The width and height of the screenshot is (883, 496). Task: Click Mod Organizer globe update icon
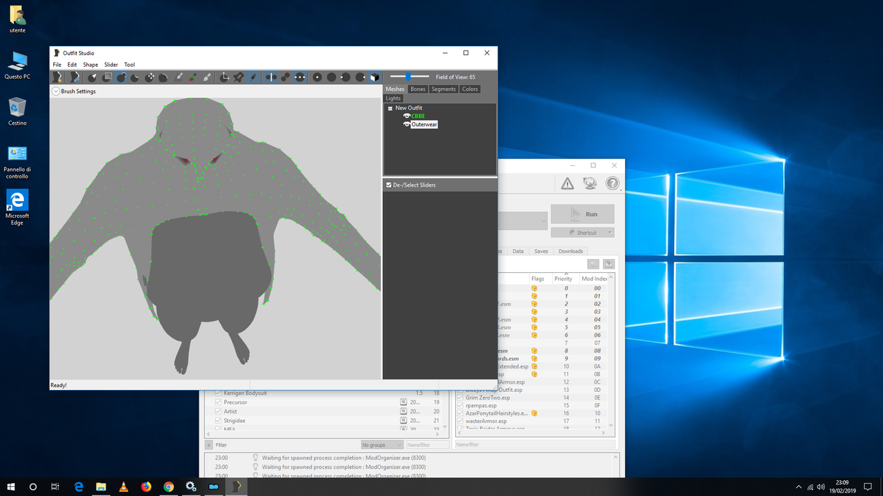[590, 183]
